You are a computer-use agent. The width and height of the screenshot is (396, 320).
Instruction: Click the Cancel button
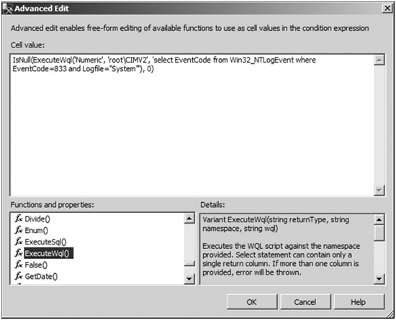click(305, 301)
